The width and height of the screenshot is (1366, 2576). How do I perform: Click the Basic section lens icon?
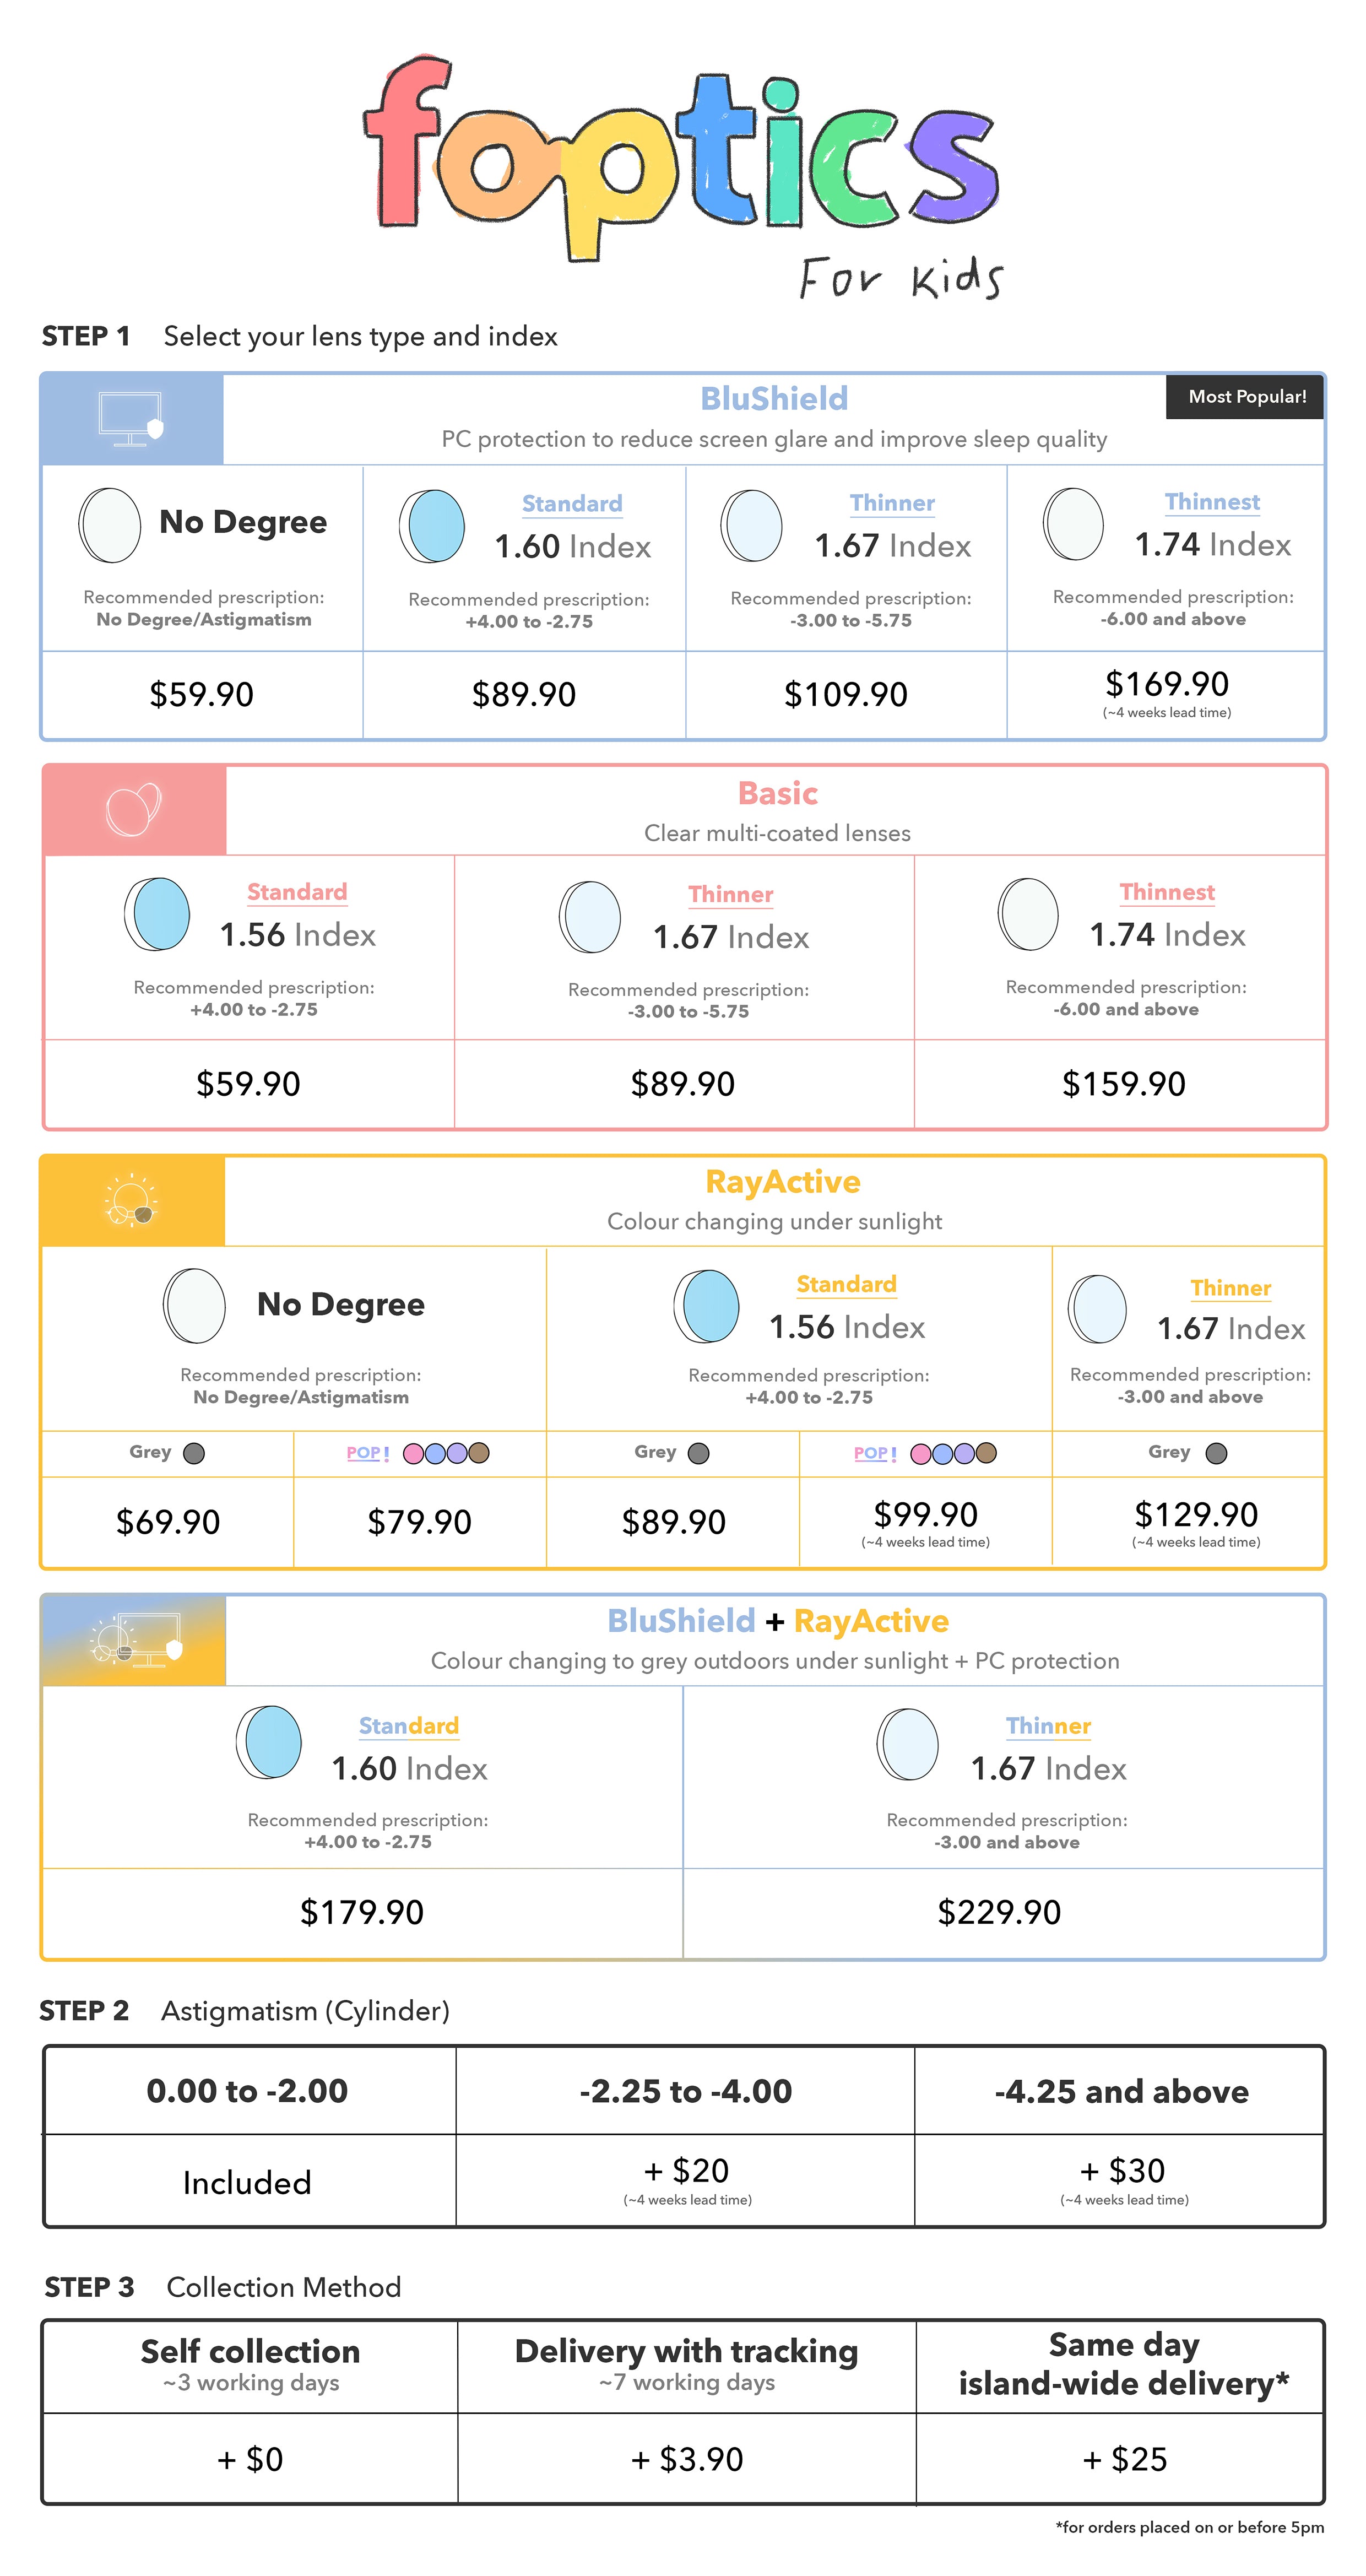point(133,809)
